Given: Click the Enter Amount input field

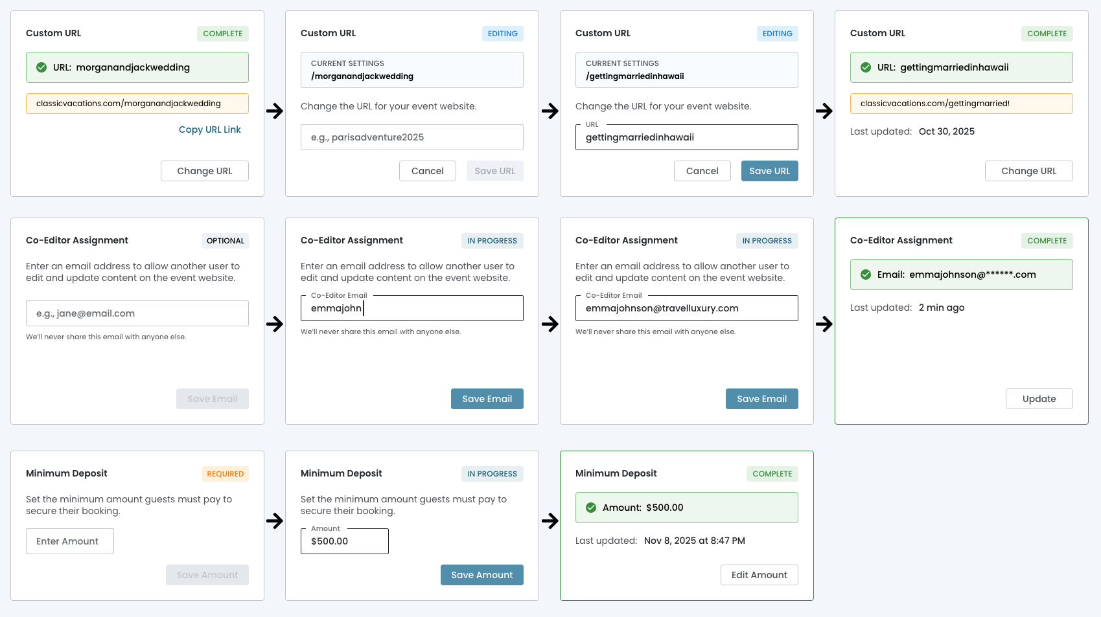Looking at the screenshot, I should (70, 541).
